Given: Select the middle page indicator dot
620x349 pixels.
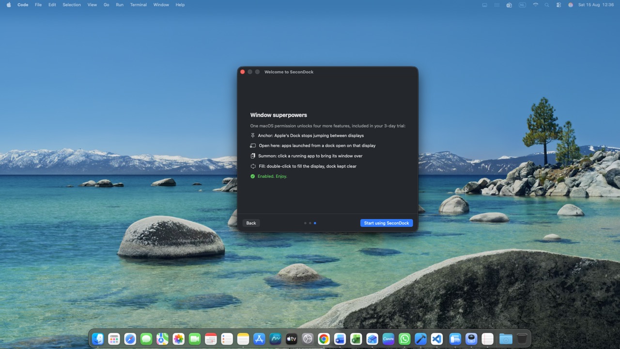Looking at the screenshot, I should click(x=310, y=223).
